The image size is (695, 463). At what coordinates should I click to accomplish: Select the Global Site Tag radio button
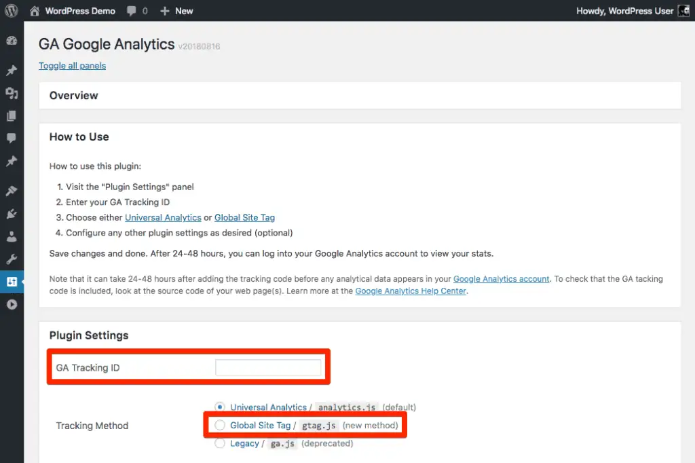tap(219, 425)
